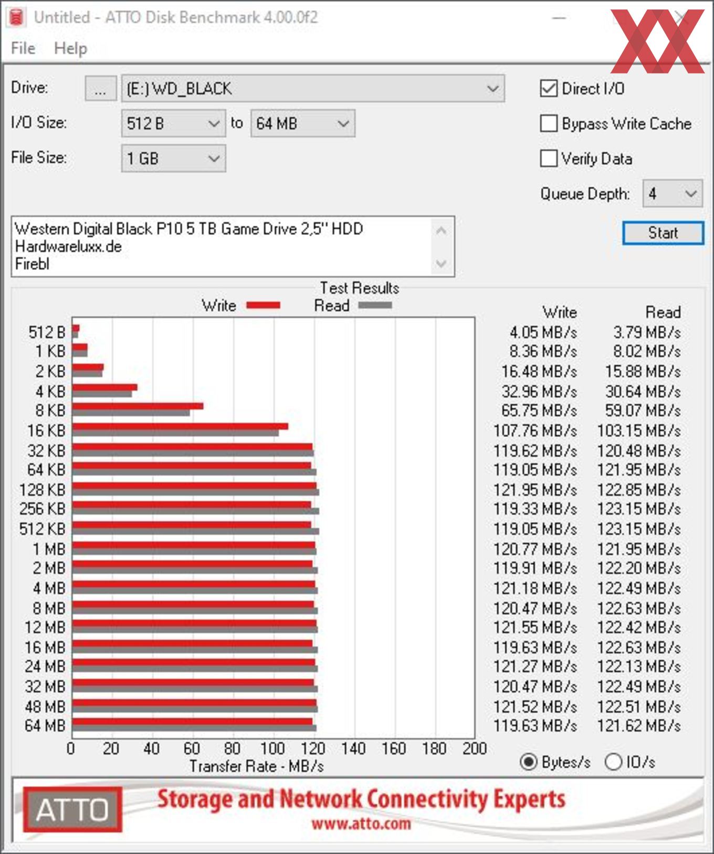Image resolution: width=714 pixels, height=854 pixels.
Task: Click the Read column header in results
Action: pos(663,312)
